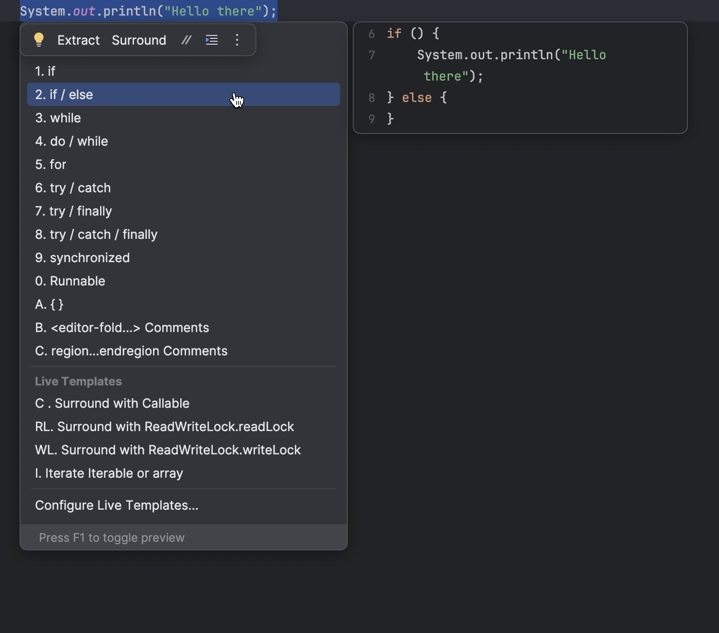Select the '3. while' surround option
719x633 pixels.
click(x=58, y=118)
